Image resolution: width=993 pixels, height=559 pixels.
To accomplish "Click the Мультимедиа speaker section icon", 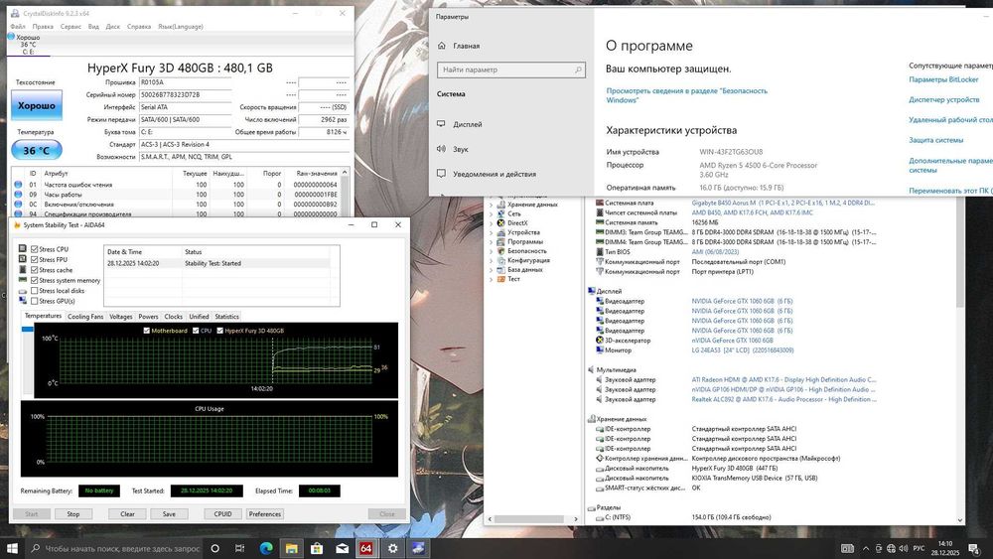I will (x=592, y=369).
